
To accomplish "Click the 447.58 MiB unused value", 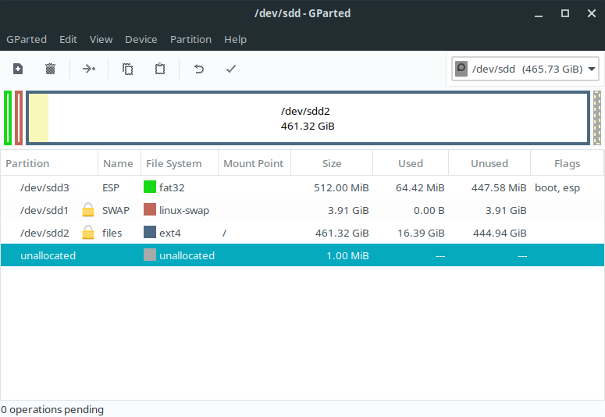I will 499,187.
